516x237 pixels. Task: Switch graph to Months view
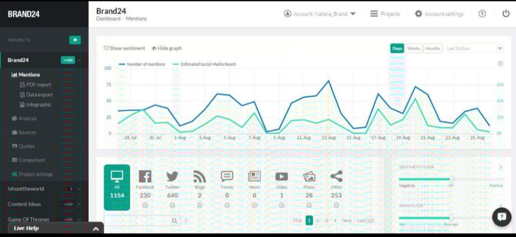click(433, 48)
